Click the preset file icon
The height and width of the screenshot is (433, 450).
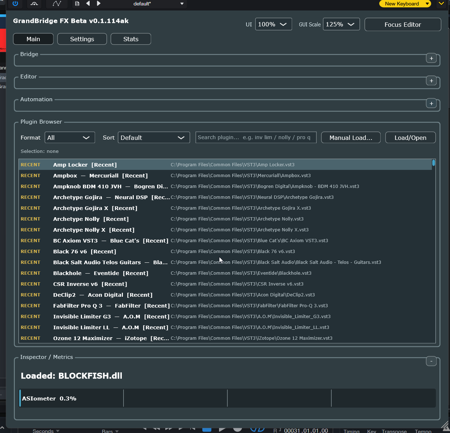click(x=77, y=4)
